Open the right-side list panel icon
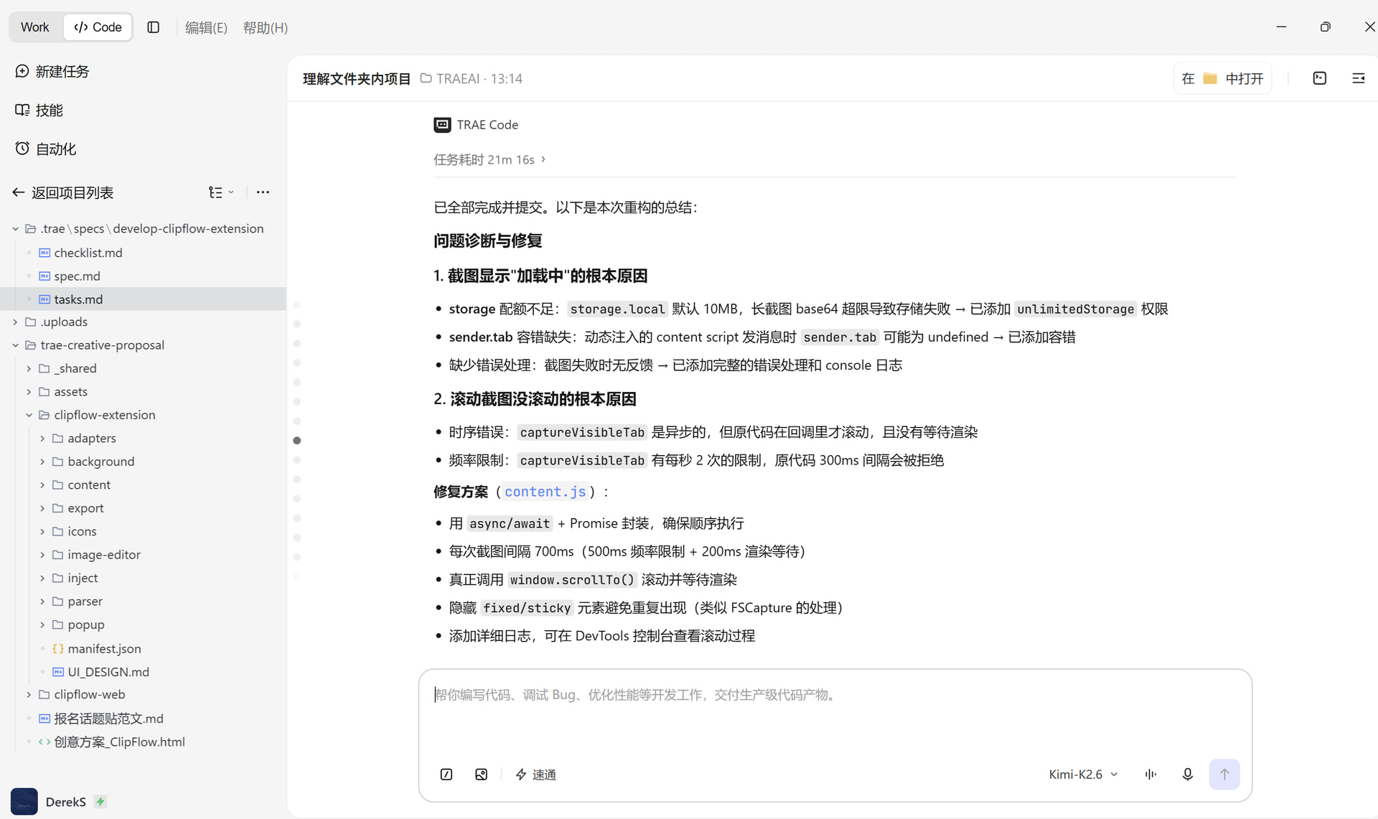 tap(1359, 78)
